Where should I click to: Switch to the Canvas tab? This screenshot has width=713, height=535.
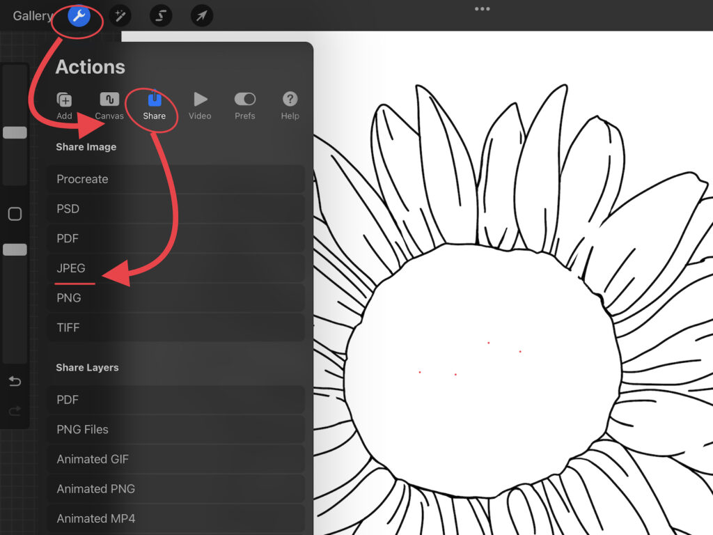109,106
